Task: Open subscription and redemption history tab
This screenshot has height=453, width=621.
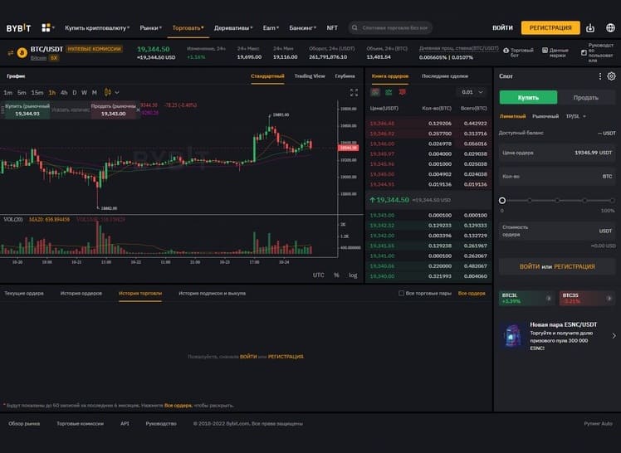Action: pos(213,293)
